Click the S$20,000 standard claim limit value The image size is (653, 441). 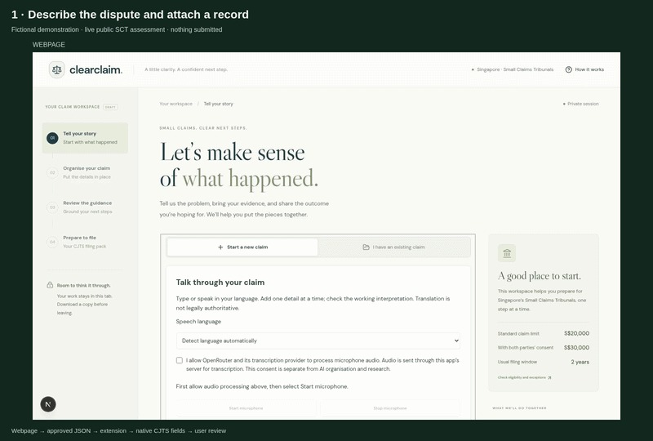(x=576, y=333)
